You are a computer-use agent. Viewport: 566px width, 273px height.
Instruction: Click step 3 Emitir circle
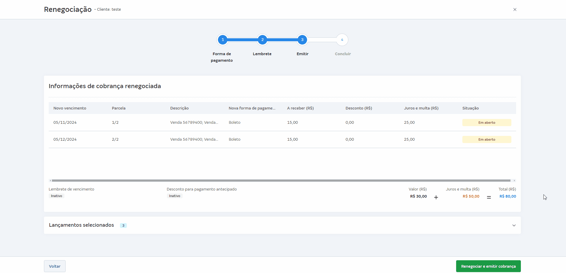(302, 40)
